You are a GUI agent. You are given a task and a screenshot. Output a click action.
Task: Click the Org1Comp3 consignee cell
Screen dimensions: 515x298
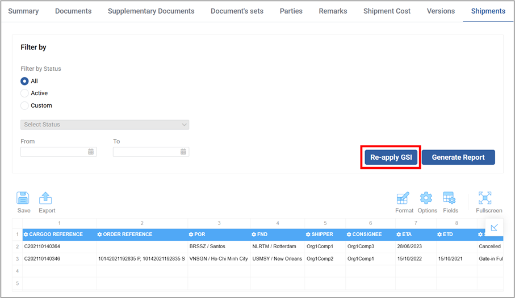[x=370, y=246]
